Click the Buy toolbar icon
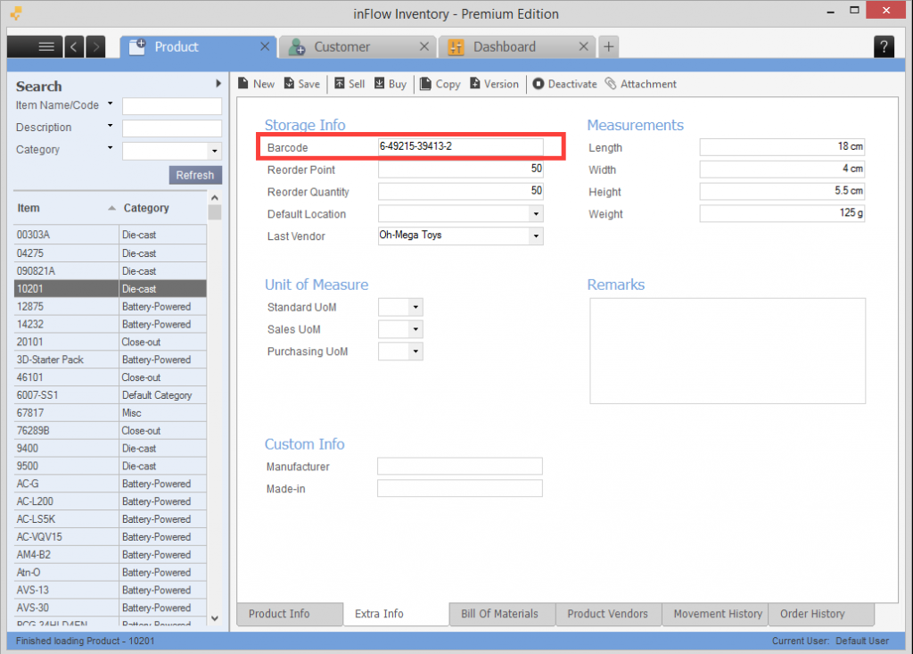 click(379, 84)
